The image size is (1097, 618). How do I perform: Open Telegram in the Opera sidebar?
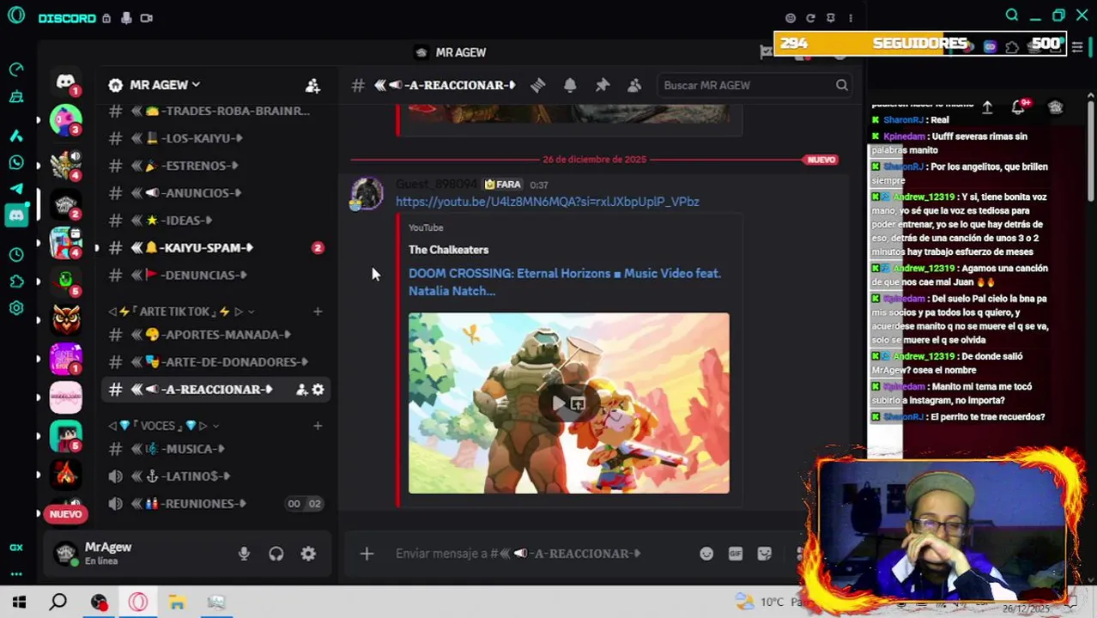tap(16, 189)
